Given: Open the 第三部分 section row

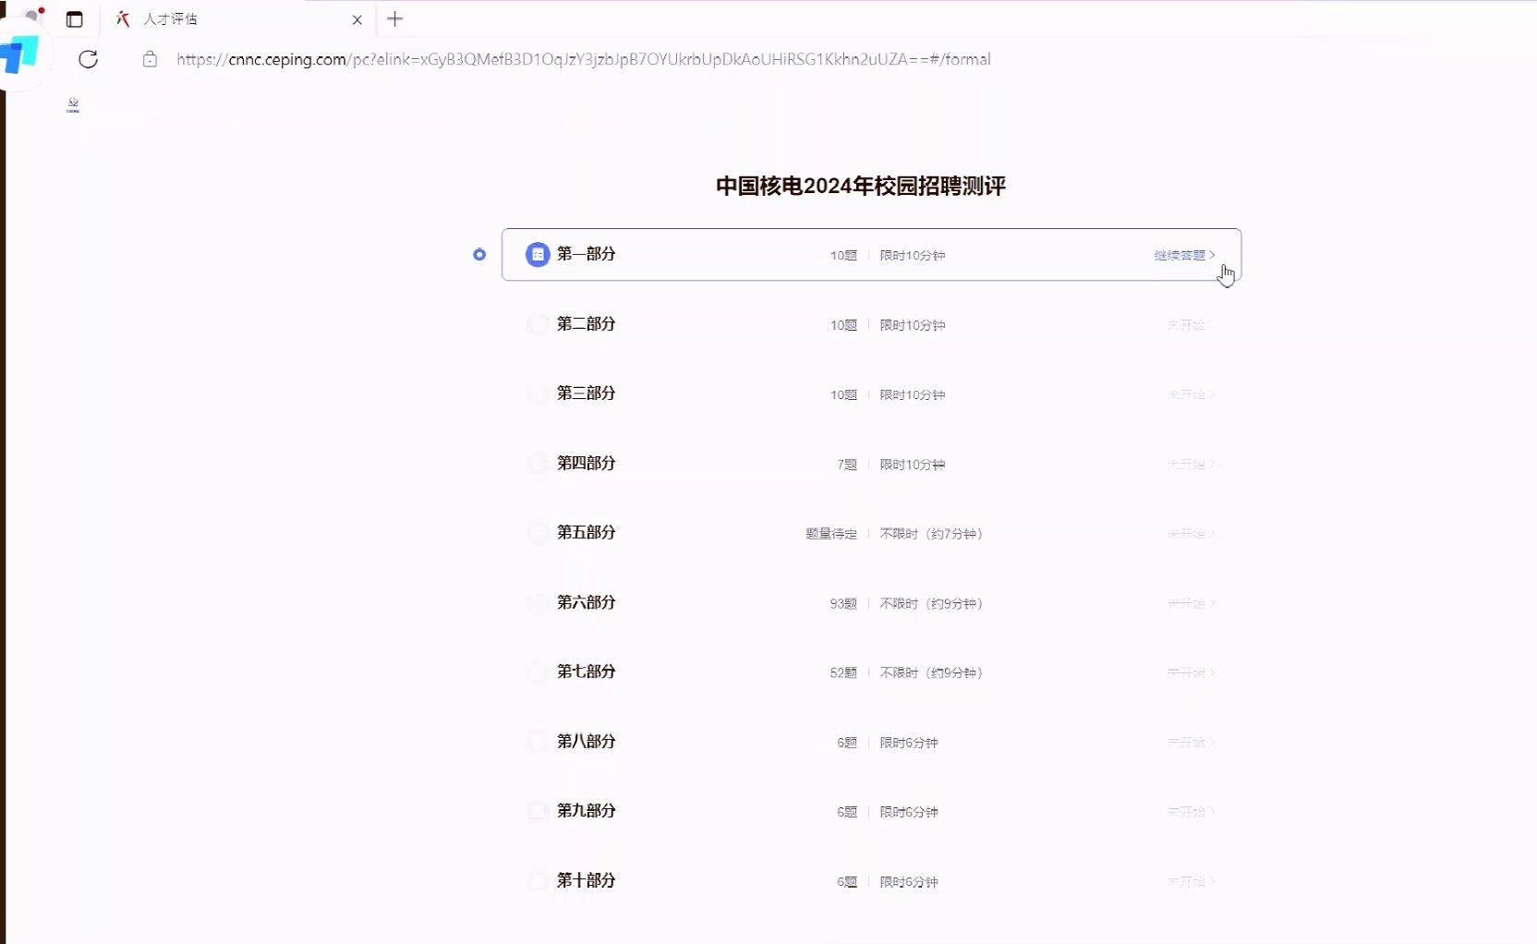Looking at the screenshot, I should point(871,393).
